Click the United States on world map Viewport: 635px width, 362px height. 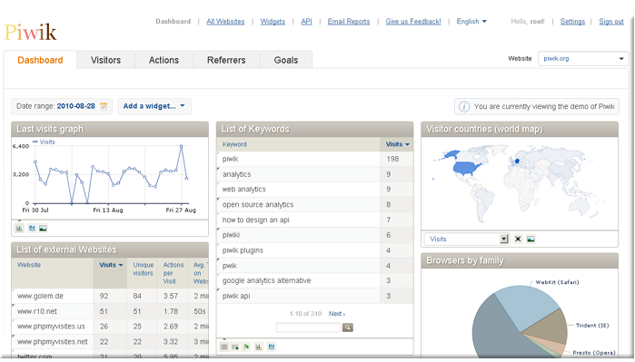[467, 168]
